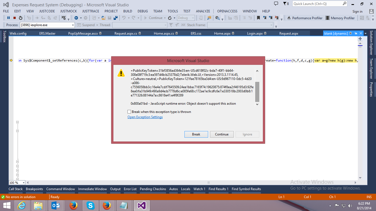Open the active document tabs list dropdown

point(366,33)
